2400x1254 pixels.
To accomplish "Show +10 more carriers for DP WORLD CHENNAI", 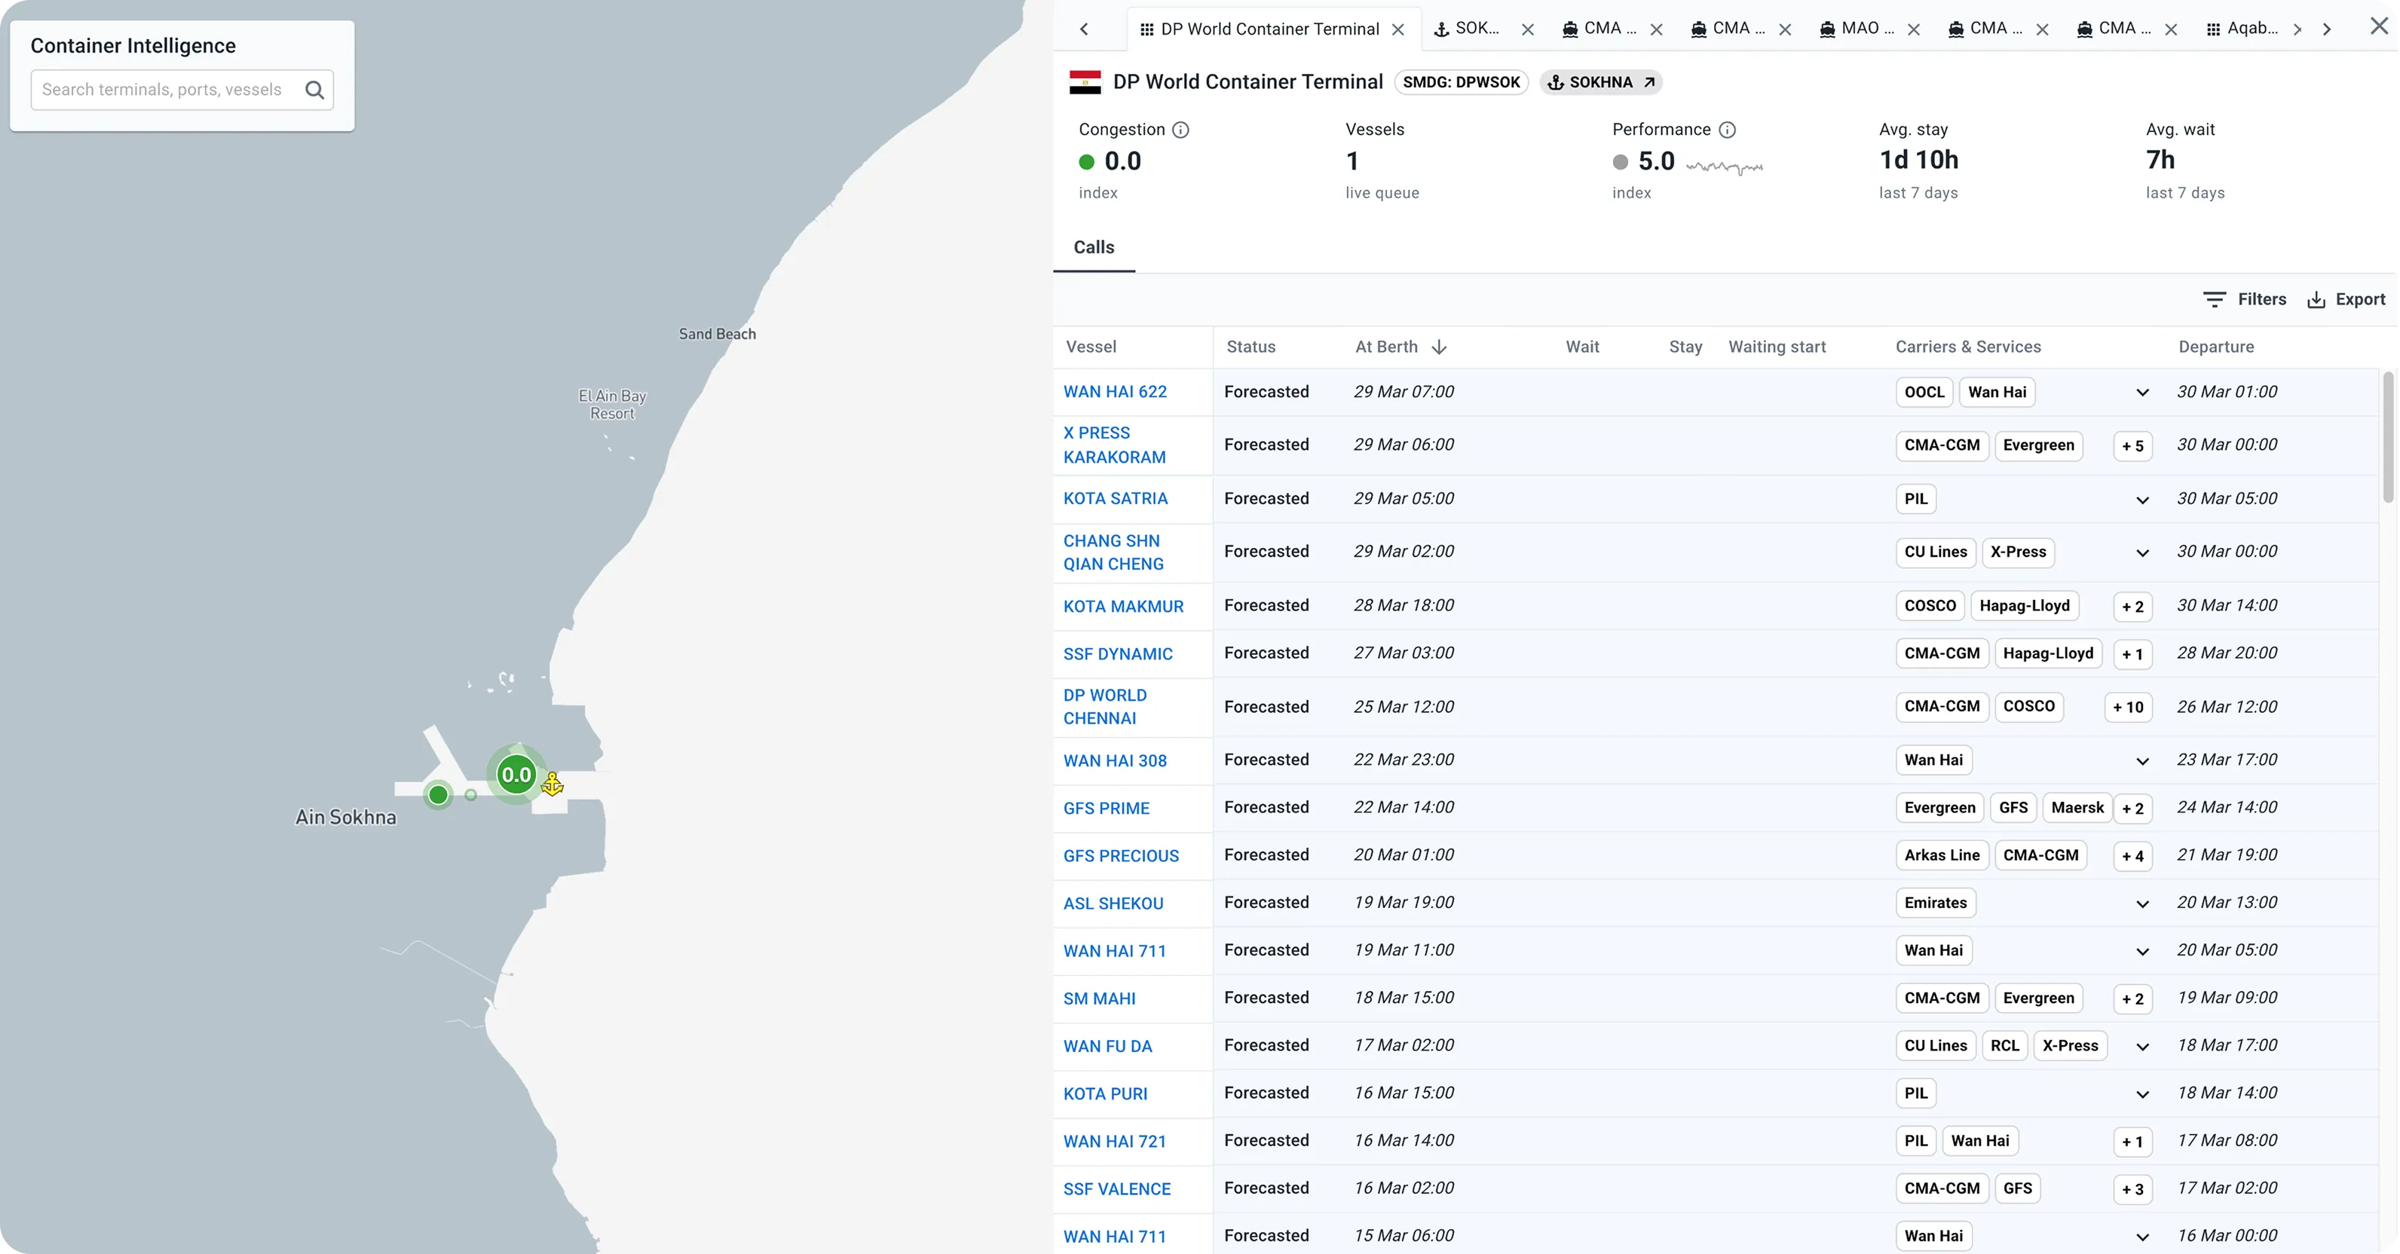I will (2128, 707).
